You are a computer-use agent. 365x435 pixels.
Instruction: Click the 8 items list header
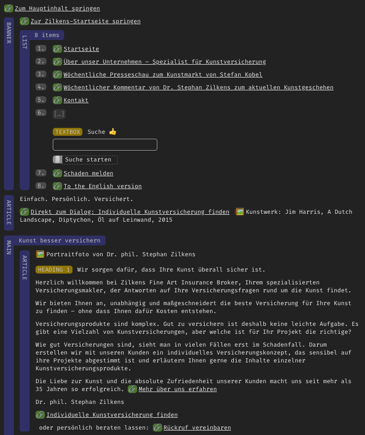(x=47, y=35)
